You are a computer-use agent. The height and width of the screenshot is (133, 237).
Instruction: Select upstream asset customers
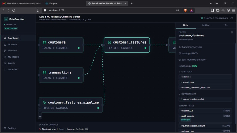click(205, 77)
